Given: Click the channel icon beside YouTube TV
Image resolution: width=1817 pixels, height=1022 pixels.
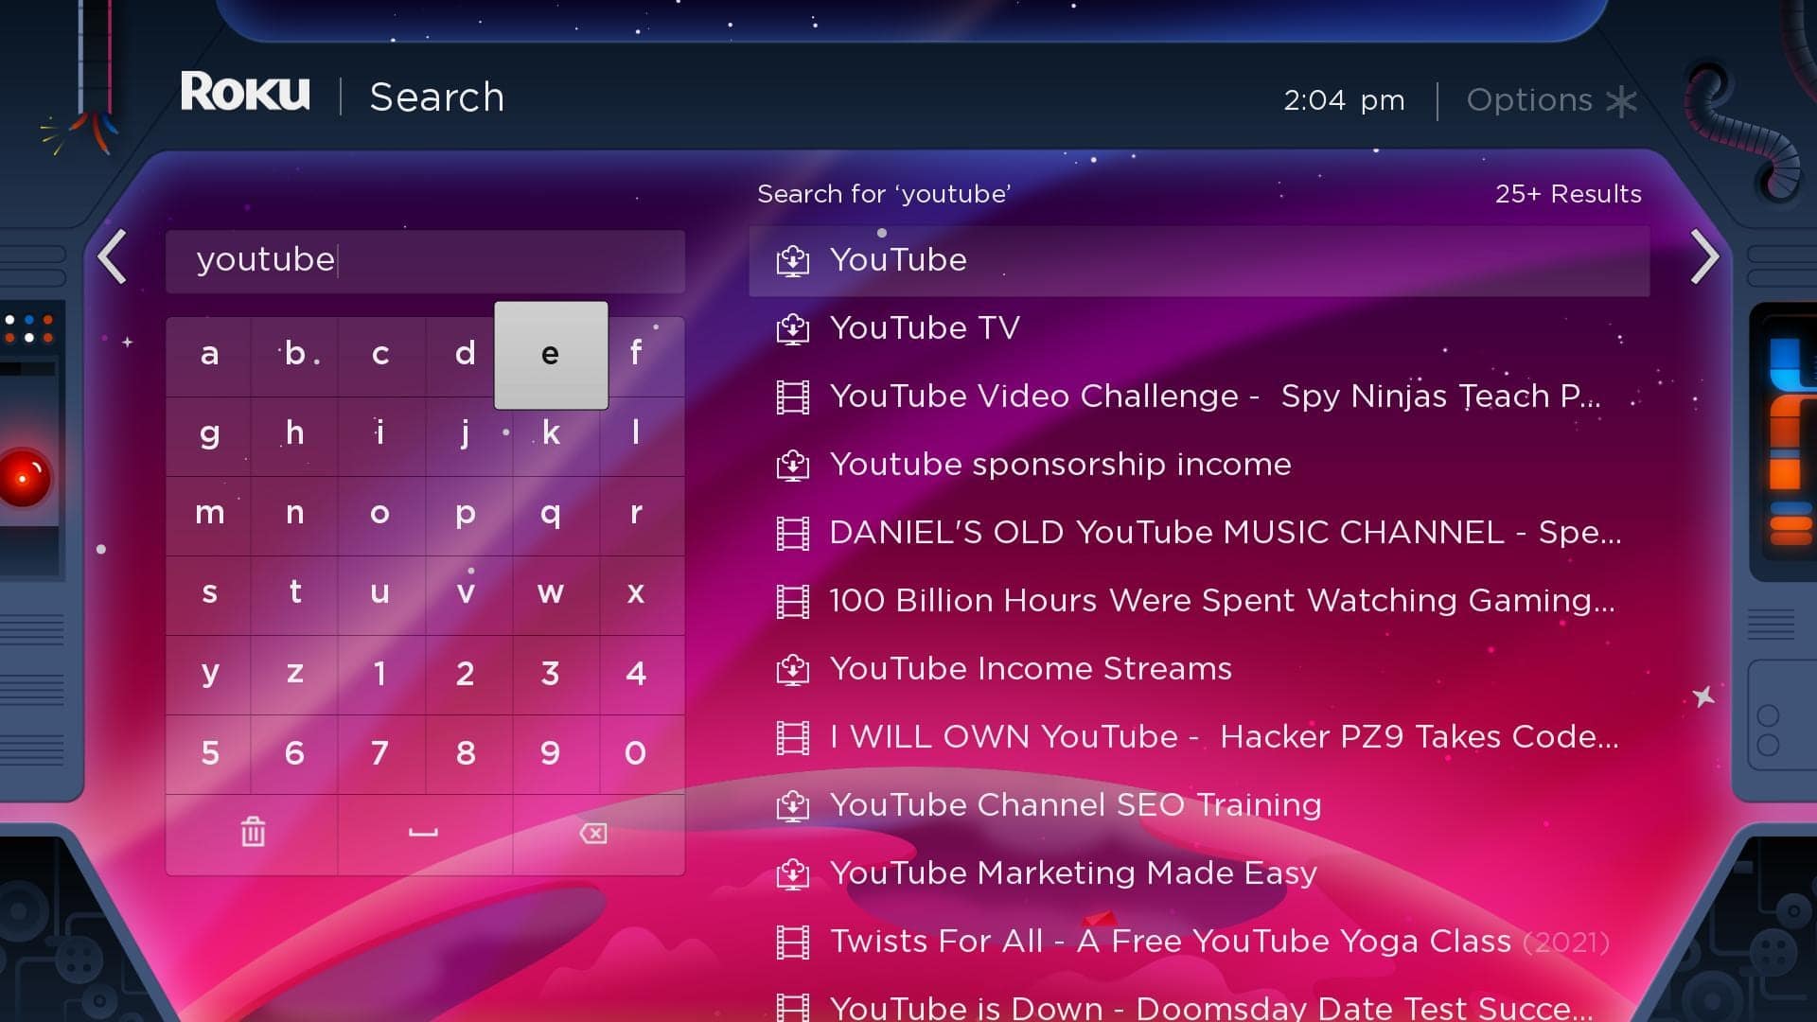Looking at the screenshot, I should tap(793, 328).
